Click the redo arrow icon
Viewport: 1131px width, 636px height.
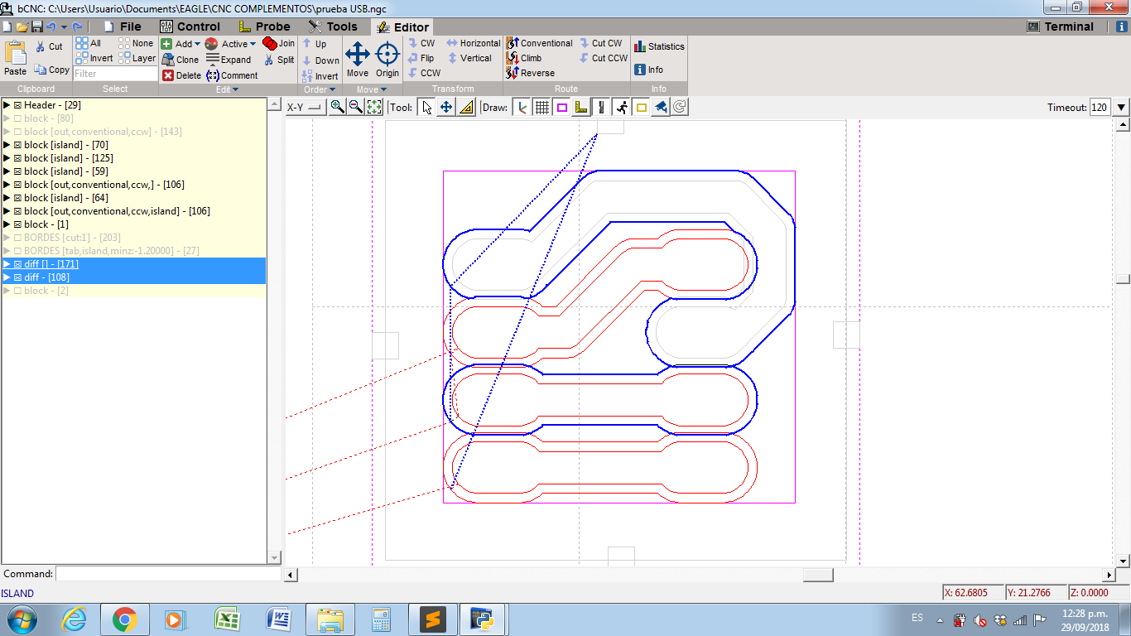pos(77,26)
